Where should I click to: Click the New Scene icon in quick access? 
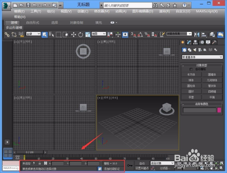click(x=15, y=5)
